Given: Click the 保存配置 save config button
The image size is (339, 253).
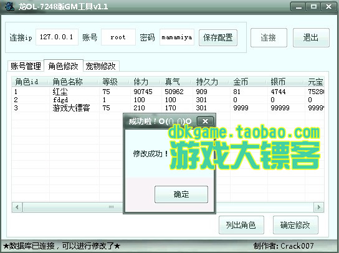Looking at the screenshot, I should tap(218, 37).
